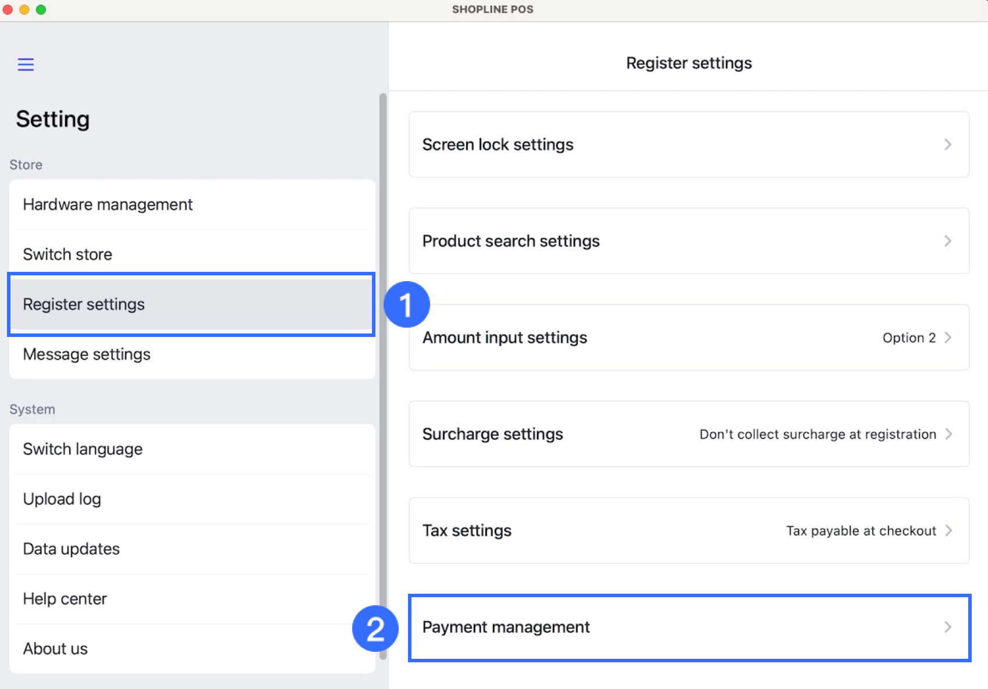Click the sidebar vertical scrollbar
The width and height of the screenshot is (988, 689).
point(383,378)
